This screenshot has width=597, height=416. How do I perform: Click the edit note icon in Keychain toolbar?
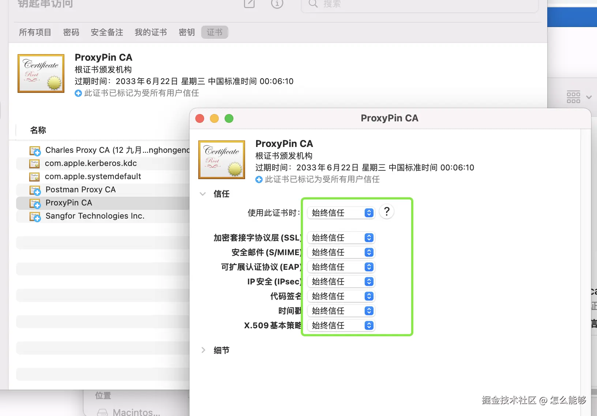coord(249,4)
